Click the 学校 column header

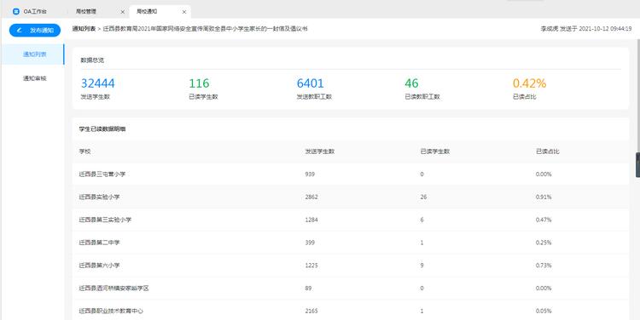pos(84,151)
